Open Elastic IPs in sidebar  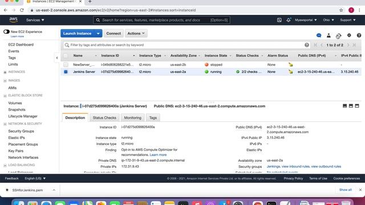17,138
